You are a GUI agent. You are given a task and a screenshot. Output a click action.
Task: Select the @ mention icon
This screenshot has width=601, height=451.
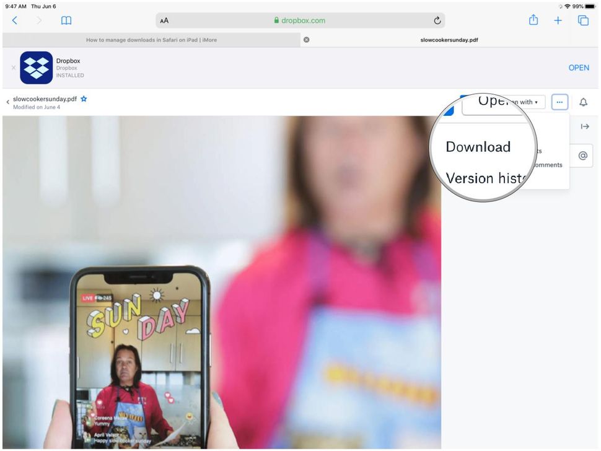click(582, 155)
